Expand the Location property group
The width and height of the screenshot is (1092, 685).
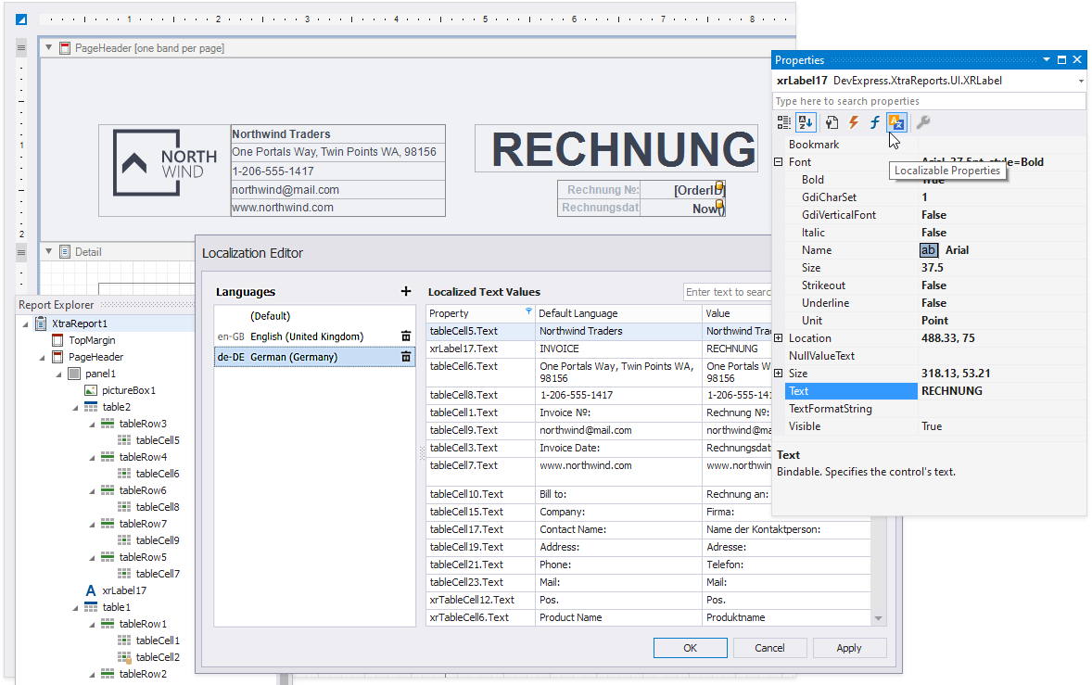click(779, 338)
